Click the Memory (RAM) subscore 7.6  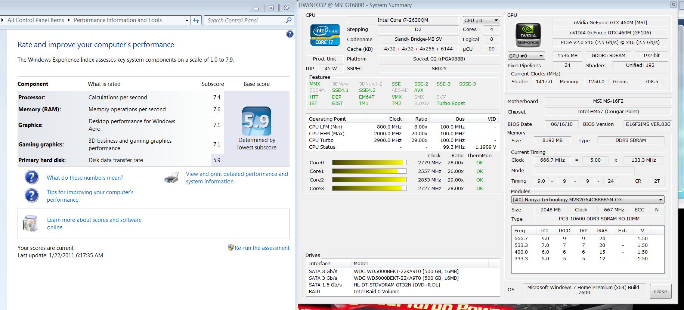point(217,109)
